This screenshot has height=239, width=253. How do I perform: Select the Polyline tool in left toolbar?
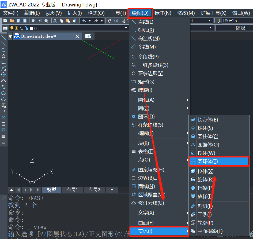(3, 50)
